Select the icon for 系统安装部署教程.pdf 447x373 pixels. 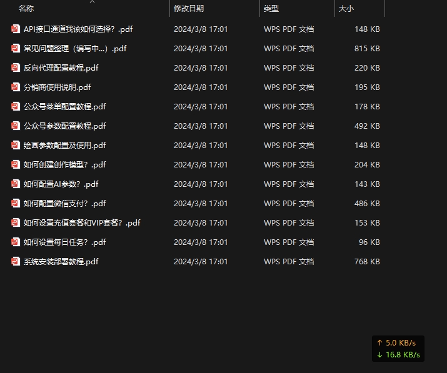pos(16,261)
